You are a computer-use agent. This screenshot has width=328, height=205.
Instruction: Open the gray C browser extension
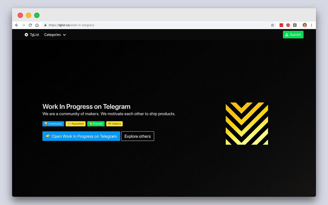(295, 25)
